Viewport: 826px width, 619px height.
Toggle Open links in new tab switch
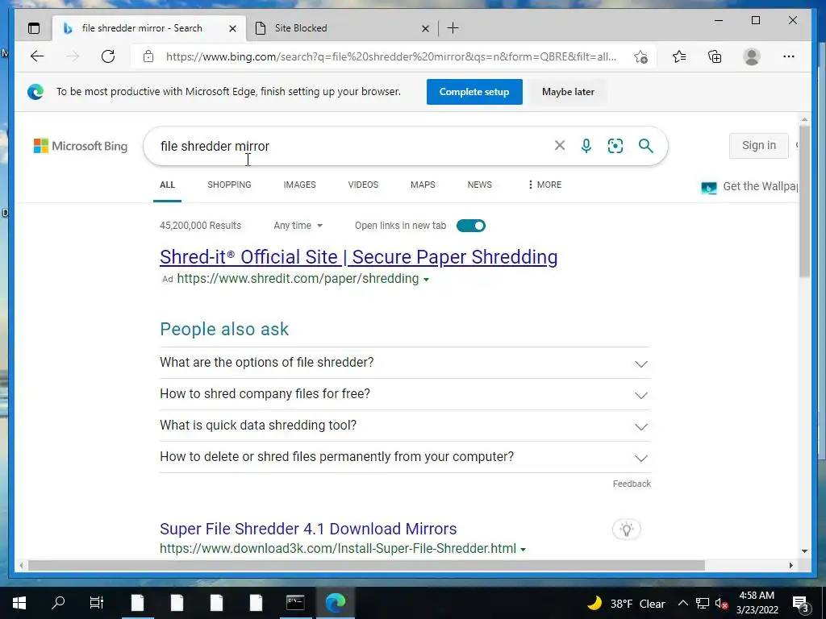(471, 226)
